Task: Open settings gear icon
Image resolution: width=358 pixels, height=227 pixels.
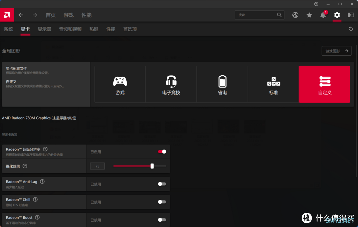Action: point(337,15)
